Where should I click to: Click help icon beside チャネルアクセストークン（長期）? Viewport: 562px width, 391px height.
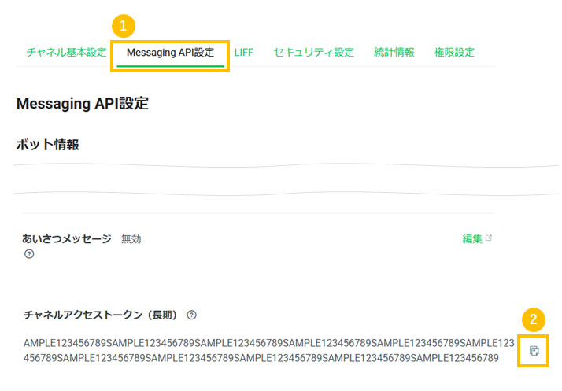(x=191, y=315)
